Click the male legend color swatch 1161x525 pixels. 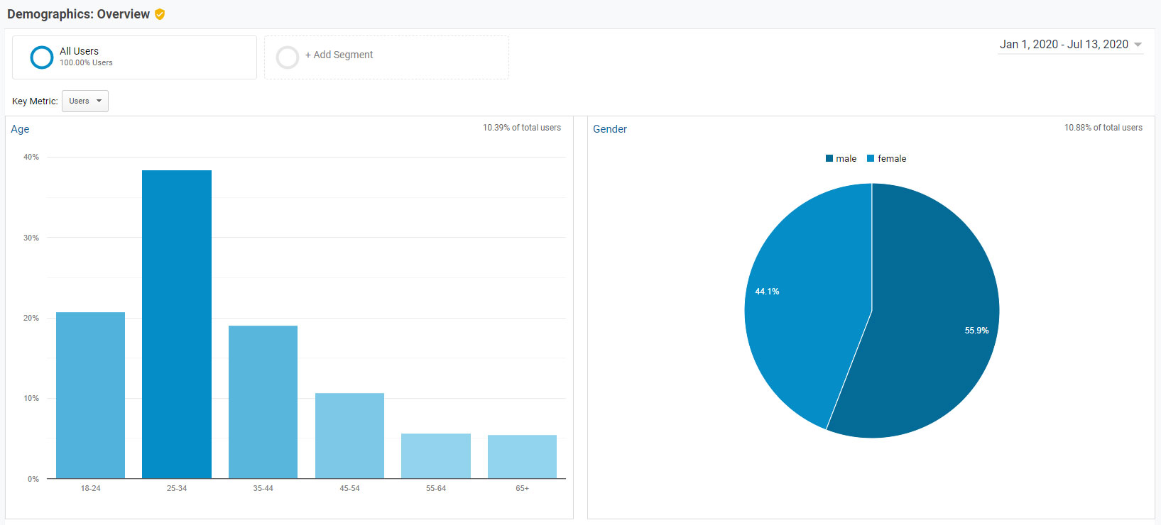pyautogui.click(x=829, y=159)
